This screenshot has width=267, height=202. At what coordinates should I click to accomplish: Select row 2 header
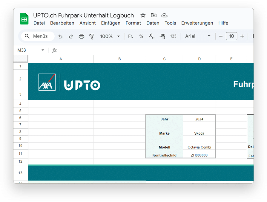tap(20, 79)
